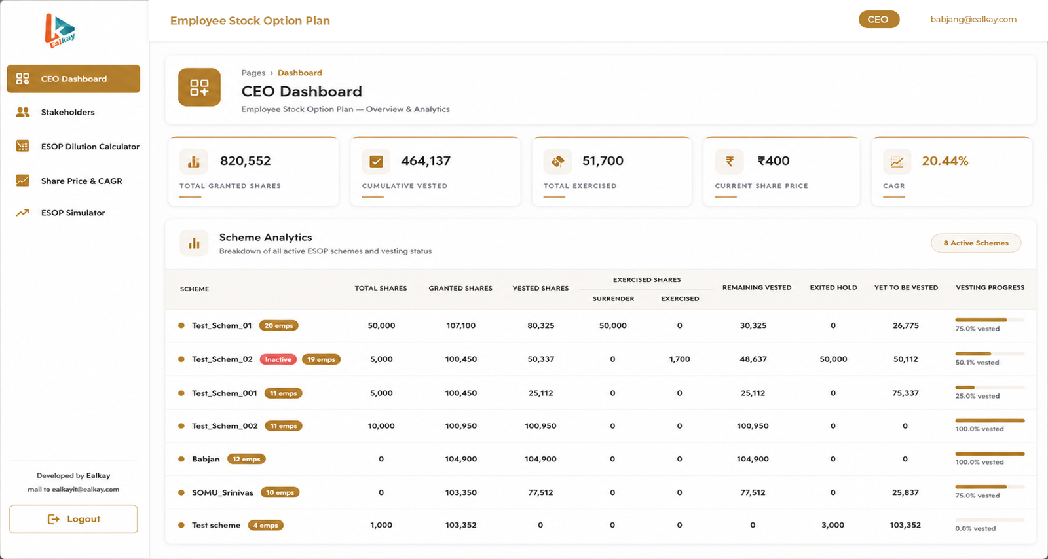Click the Stakeholders people icon
The image size is (1048, 559).
tap(23, 112)
